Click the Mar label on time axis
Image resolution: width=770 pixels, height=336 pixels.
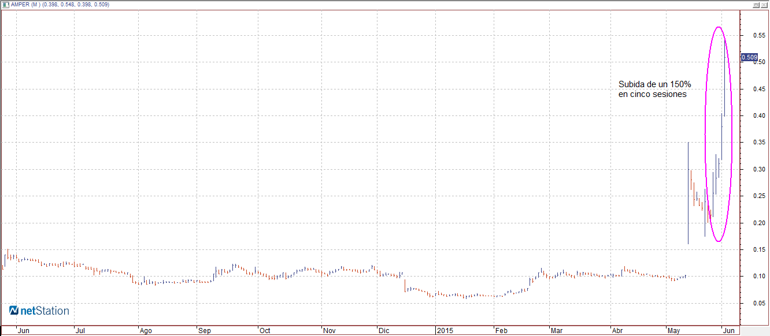coord(557,331)
